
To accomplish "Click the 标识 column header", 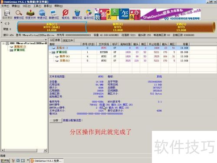I will pyautogui.click(x=115, y=44).
